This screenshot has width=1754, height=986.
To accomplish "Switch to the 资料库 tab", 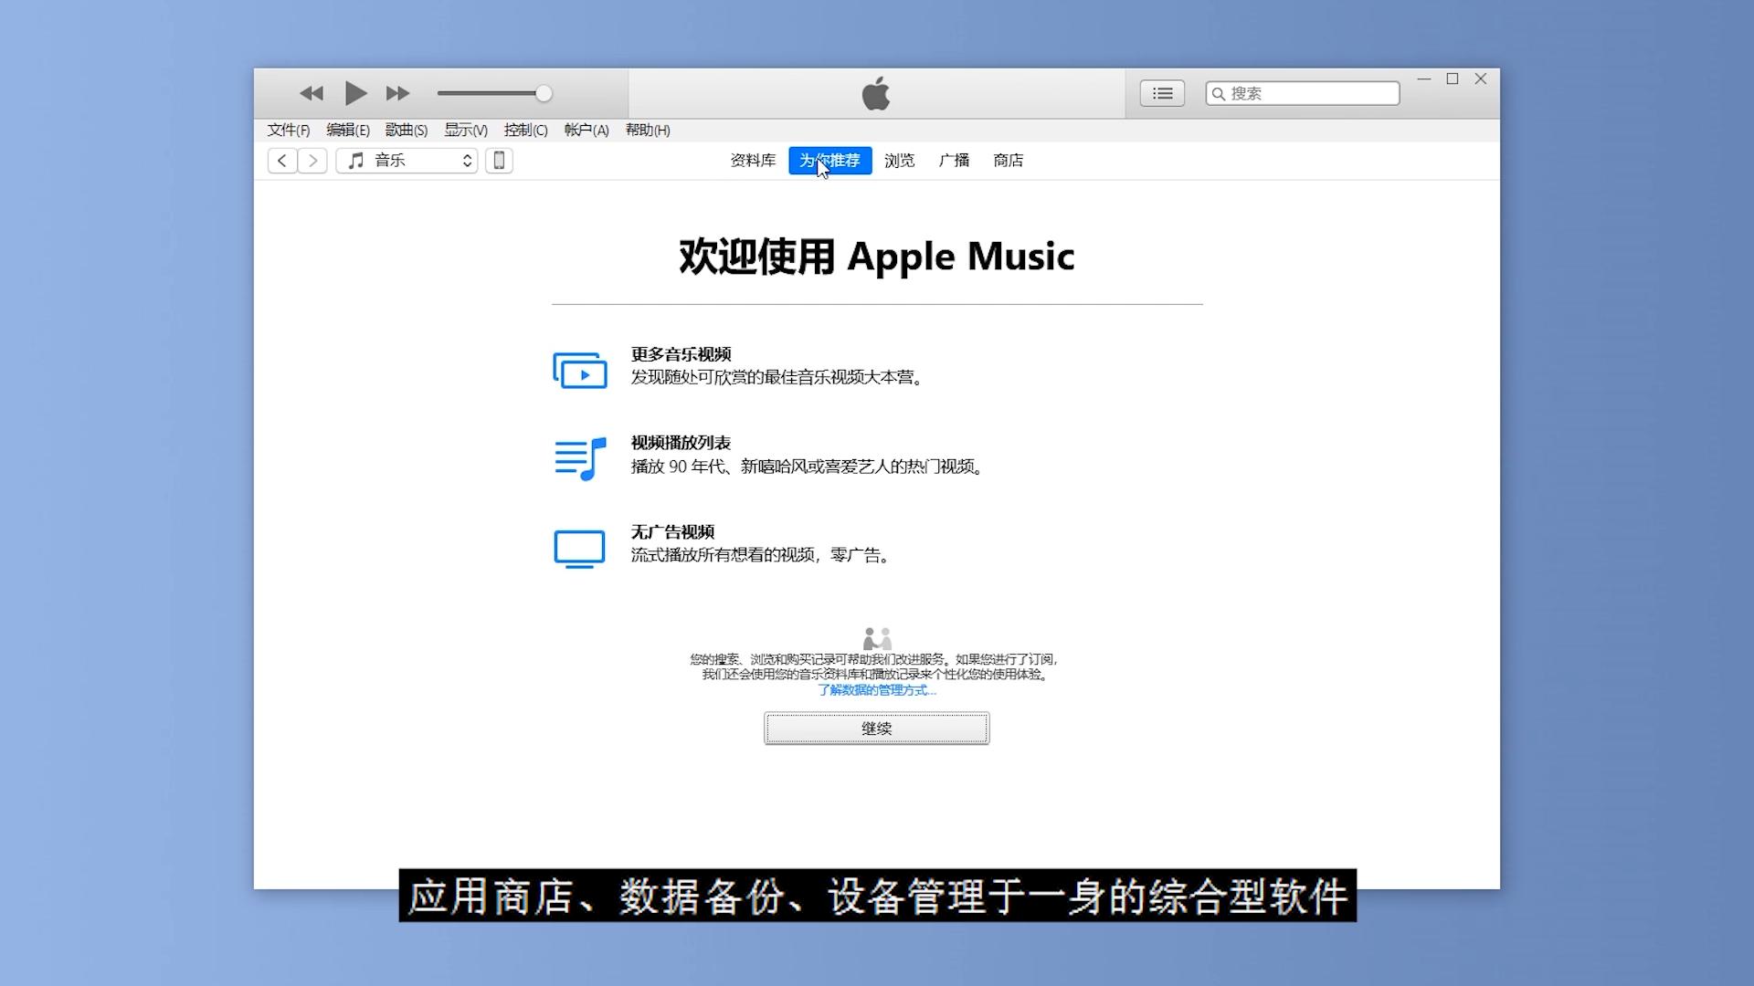I will coord(753,160).
